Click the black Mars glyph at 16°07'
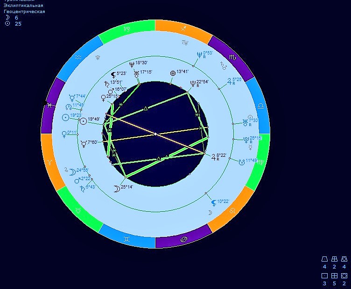This screenshot has height=289, width=351. pyautogui.click(x=111, y=91)
